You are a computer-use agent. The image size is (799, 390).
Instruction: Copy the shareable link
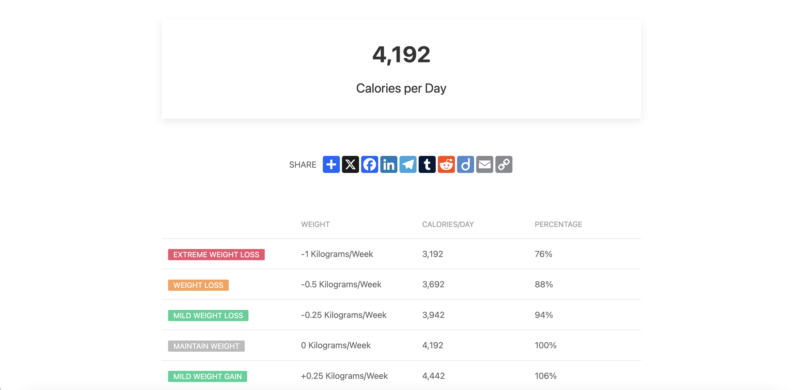[x=504, y=164]
